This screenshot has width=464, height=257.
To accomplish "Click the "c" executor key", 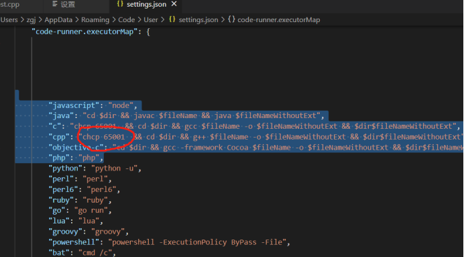I will pyautogui.click(x=57, y=126).
